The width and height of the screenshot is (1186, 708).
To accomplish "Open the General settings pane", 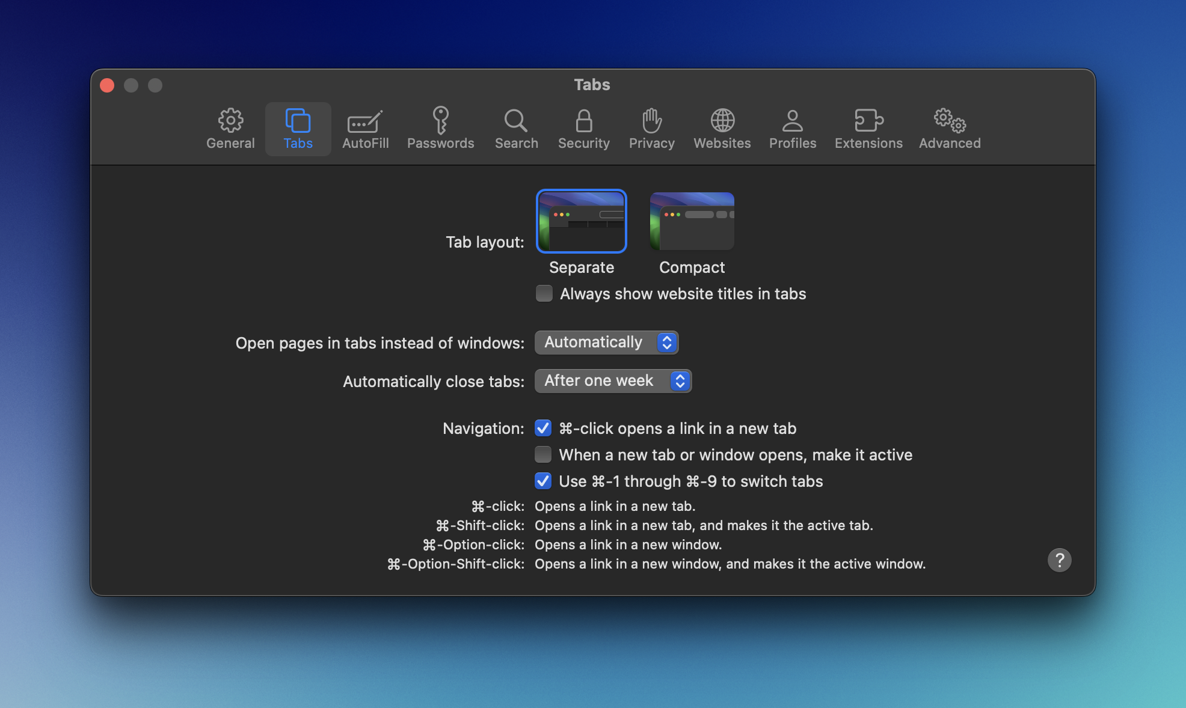I will 230,129.
